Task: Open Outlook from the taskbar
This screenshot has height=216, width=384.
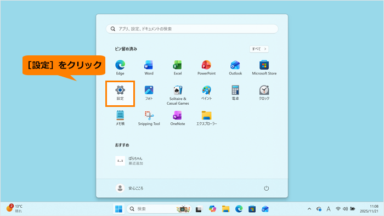Action: 265,209
